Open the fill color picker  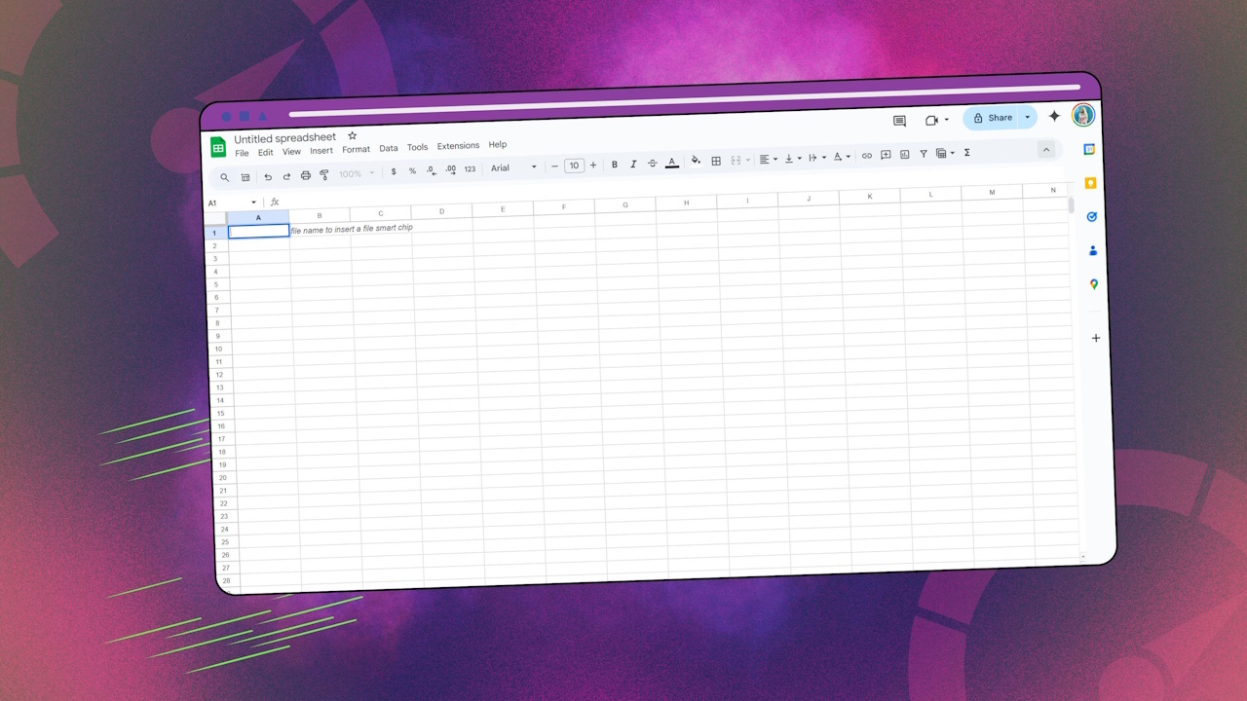pyautogui.click(x=696, y=162)
